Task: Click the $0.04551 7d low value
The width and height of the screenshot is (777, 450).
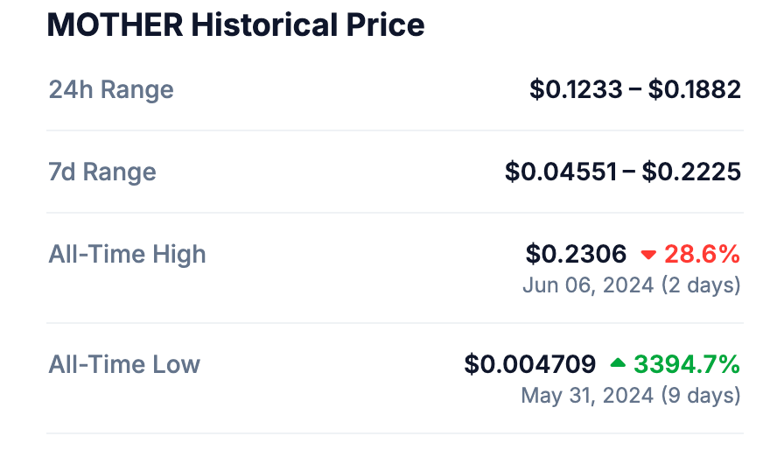Action: (561, 172)
